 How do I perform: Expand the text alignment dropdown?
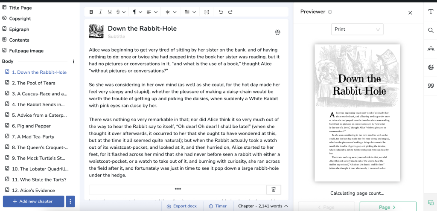(x=151, y=12)
